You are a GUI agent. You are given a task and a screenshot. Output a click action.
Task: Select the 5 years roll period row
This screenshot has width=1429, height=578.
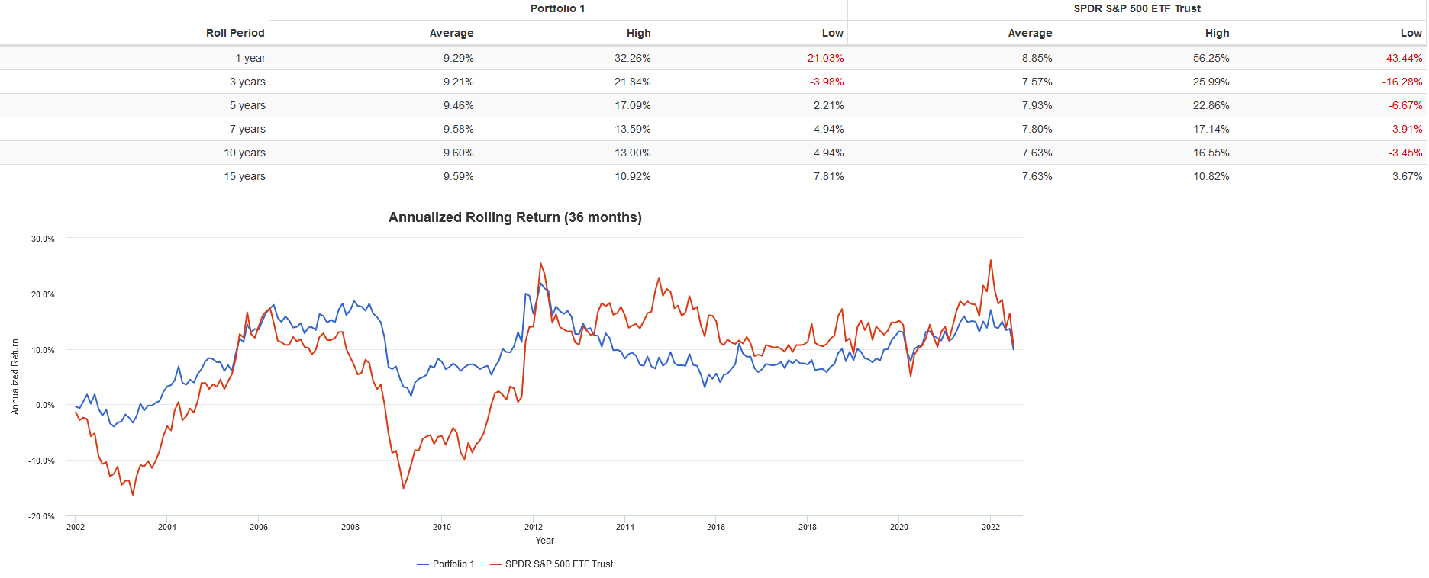[x=247, y=105]
